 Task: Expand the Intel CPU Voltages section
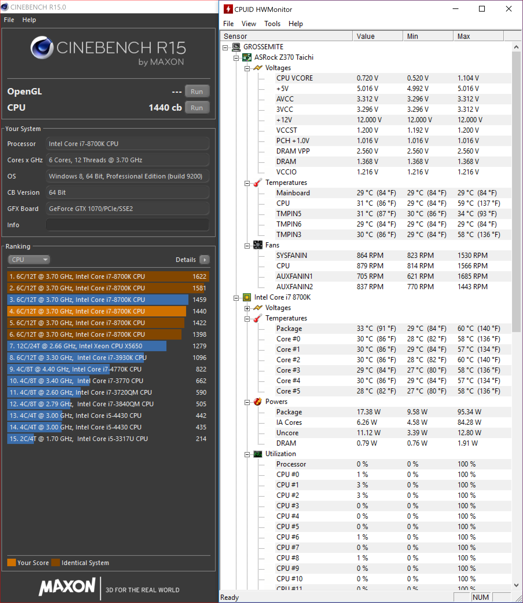coord(247,308)
